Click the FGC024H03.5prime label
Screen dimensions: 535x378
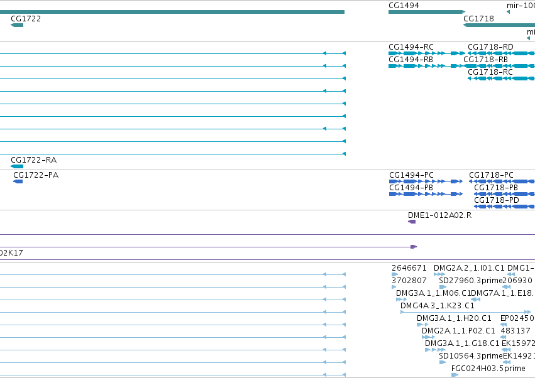(x=488, y=369)
